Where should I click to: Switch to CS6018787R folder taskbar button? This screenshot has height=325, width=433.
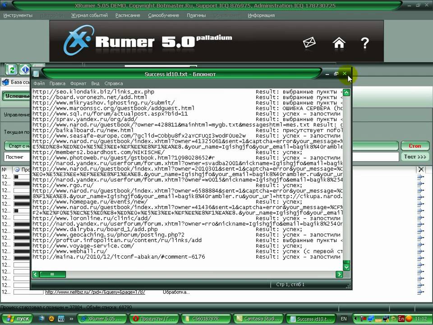pos(206,319)
